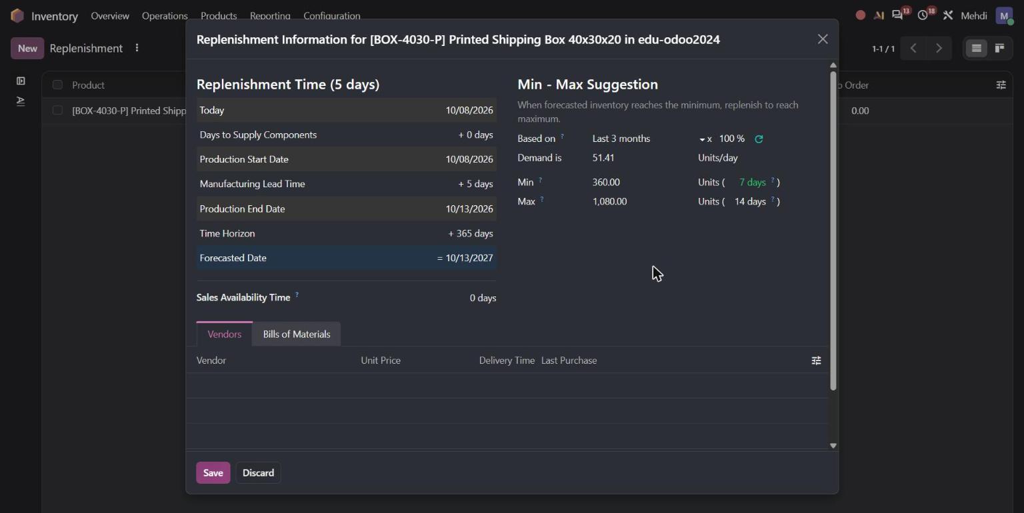Open the percentage factor dropdown arrow
The height and width of the screenshot is (513, 1024).
click(x=702, y=139)
